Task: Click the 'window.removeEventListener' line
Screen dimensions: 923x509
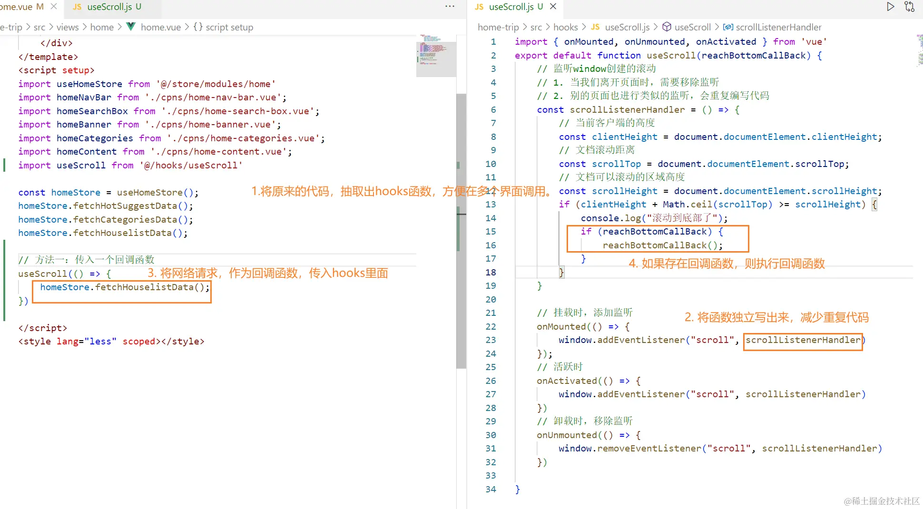Action: click(x=720, y=448)
